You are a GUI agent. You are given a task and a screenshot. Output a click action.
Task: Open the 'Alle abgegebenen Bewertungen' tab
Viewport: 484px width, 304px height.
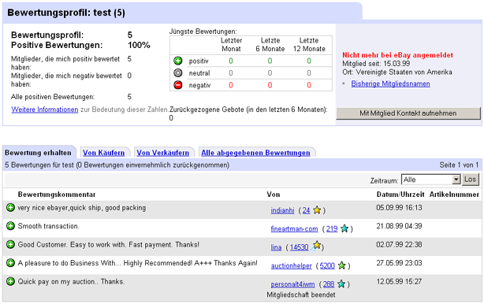(x=255, y=153)
